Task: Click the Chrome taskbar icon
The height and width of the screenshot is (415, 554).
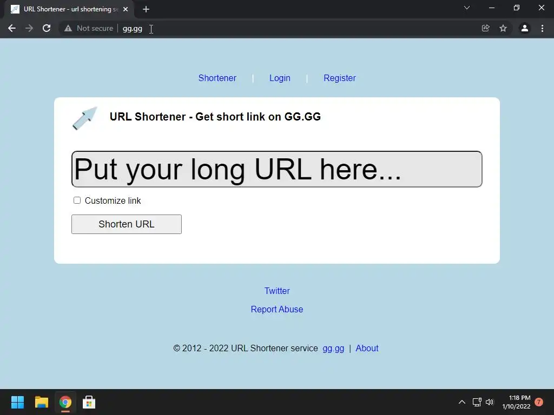Action: coord(65,402)
